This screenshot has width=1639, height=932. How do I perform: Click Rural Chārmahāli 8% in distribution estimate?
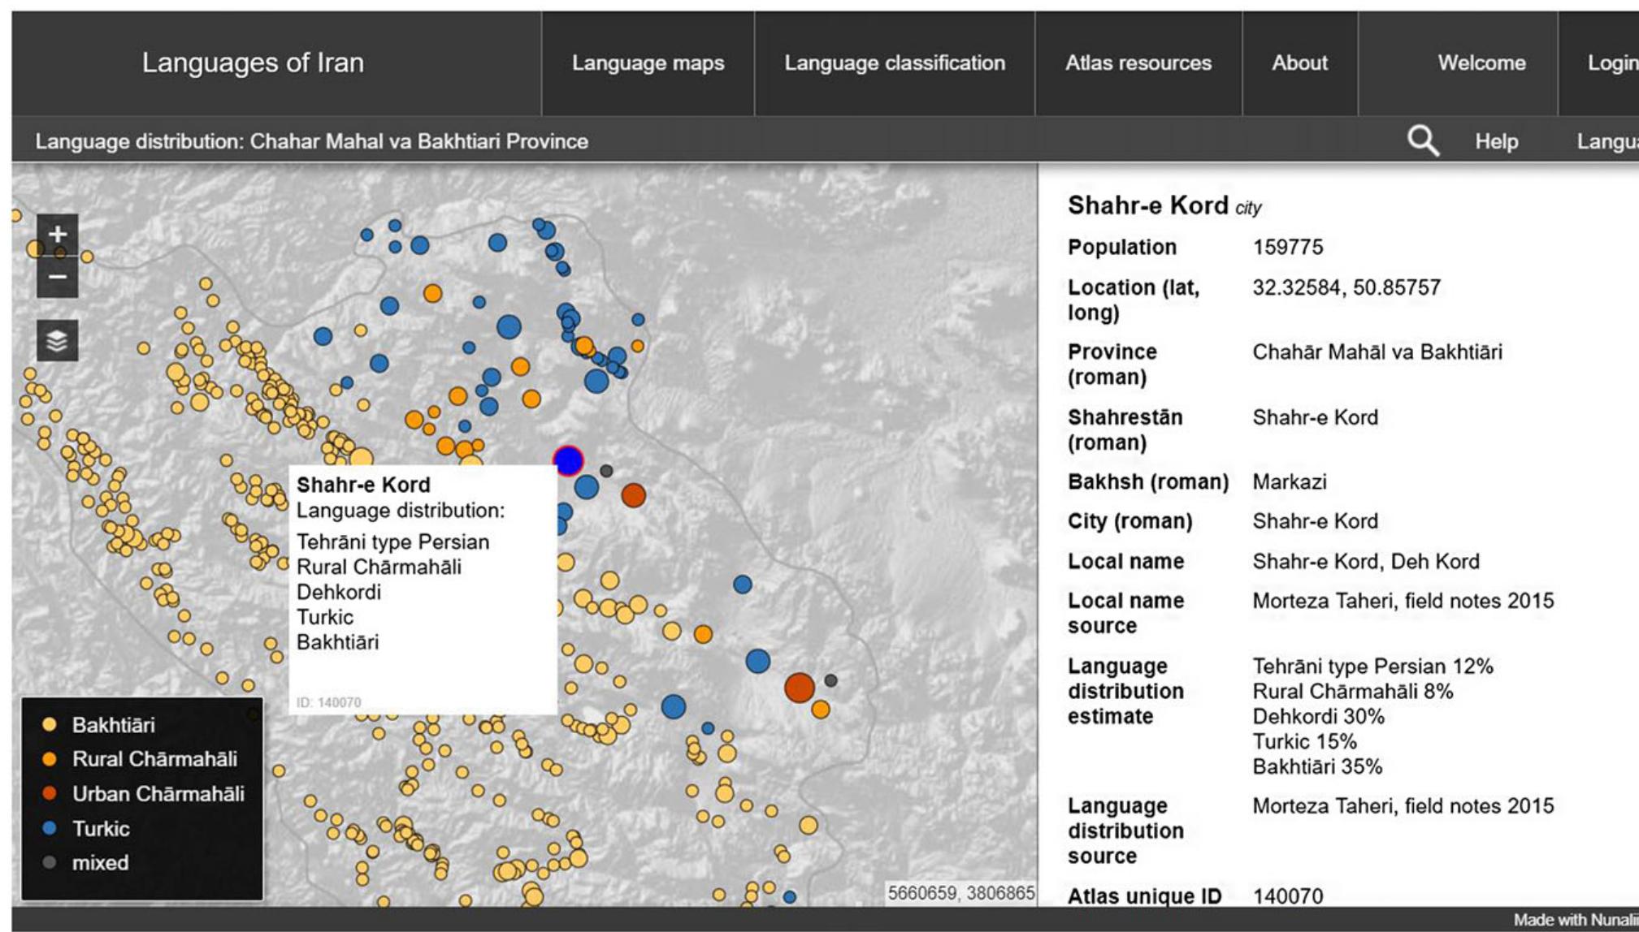(1353, 691)
